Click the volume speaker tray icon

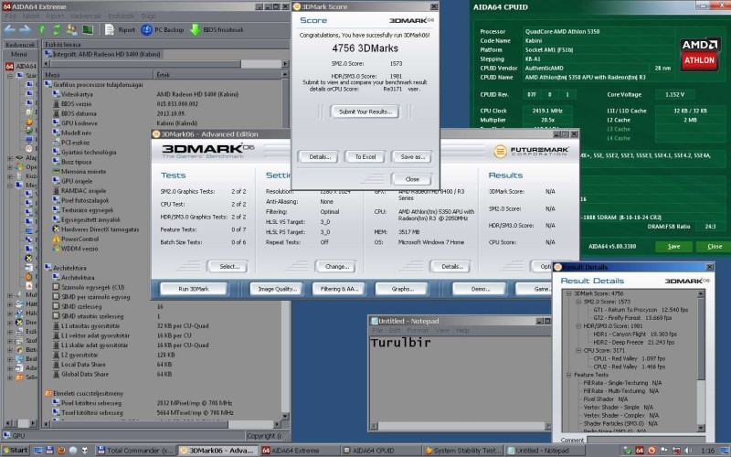687,451
